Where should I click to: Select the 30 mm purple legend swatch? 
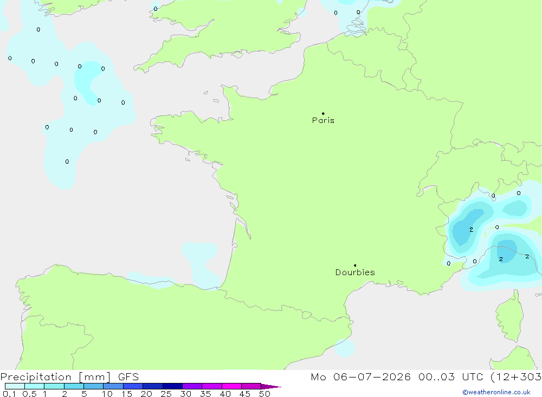point(192,386)
